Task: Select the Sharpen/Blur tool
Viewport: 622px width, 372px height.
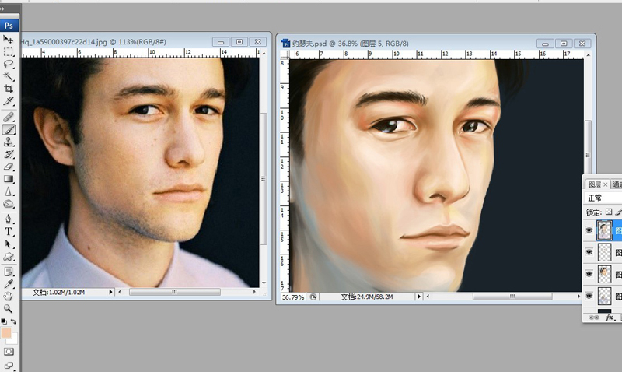Action: point(8,191)
